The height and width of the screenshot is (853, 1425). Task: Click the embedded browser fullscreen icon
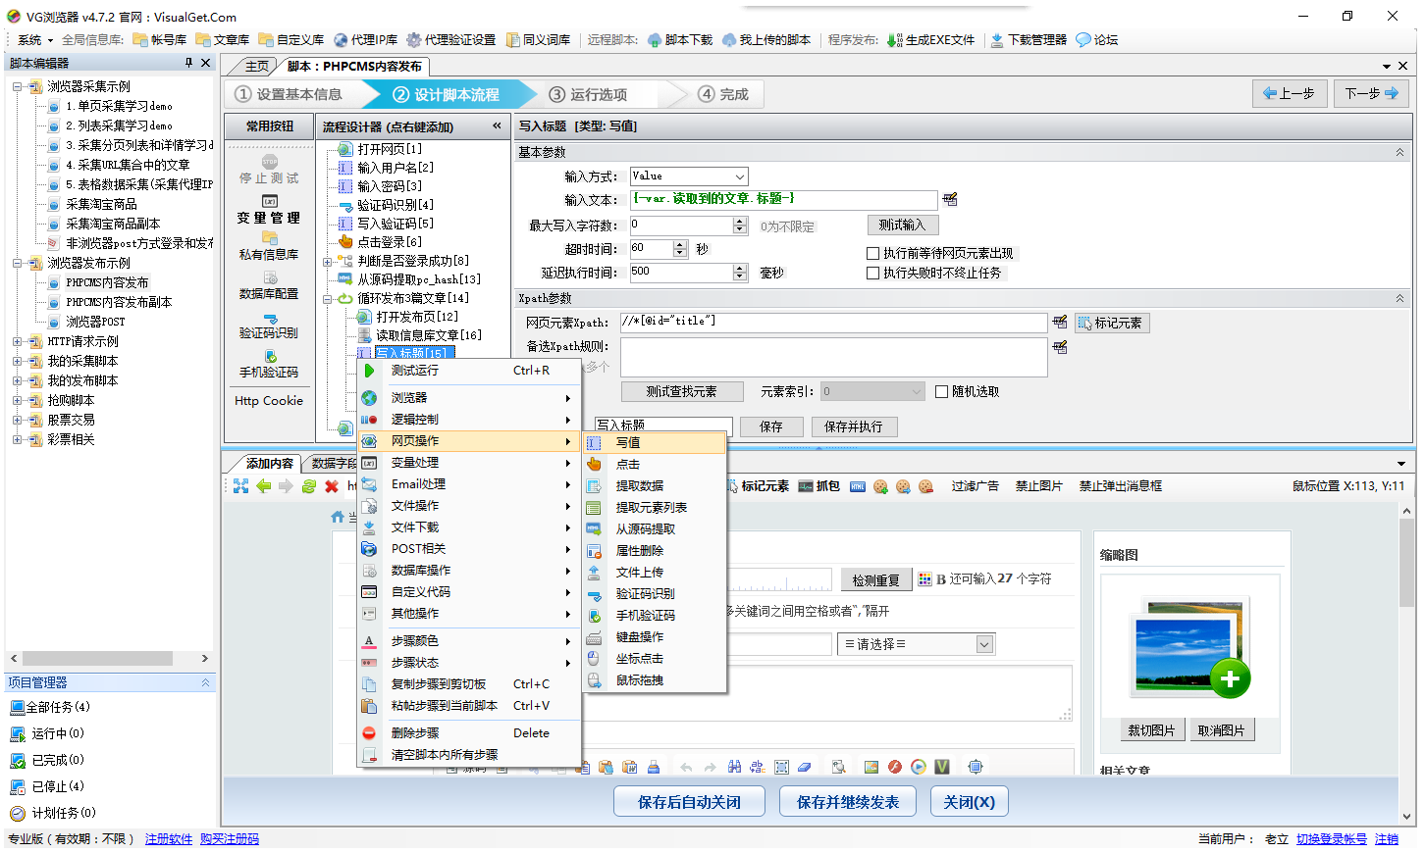(240, 486)
